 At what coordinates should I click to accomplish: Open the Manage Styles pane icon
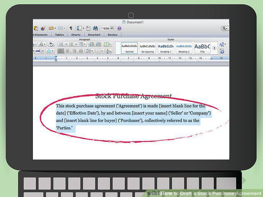tap(222, 51)
